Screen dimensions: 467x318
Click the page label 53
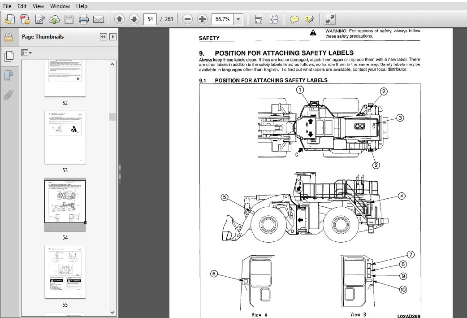click(65, 170)
